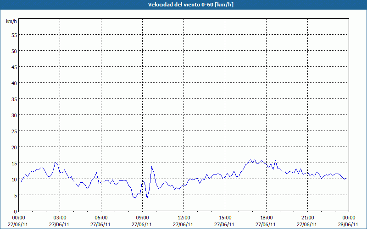Click the 06:00 time label on the x-axis
The width and height of the screenshot is (367, 229).
(x=101, y=218)
